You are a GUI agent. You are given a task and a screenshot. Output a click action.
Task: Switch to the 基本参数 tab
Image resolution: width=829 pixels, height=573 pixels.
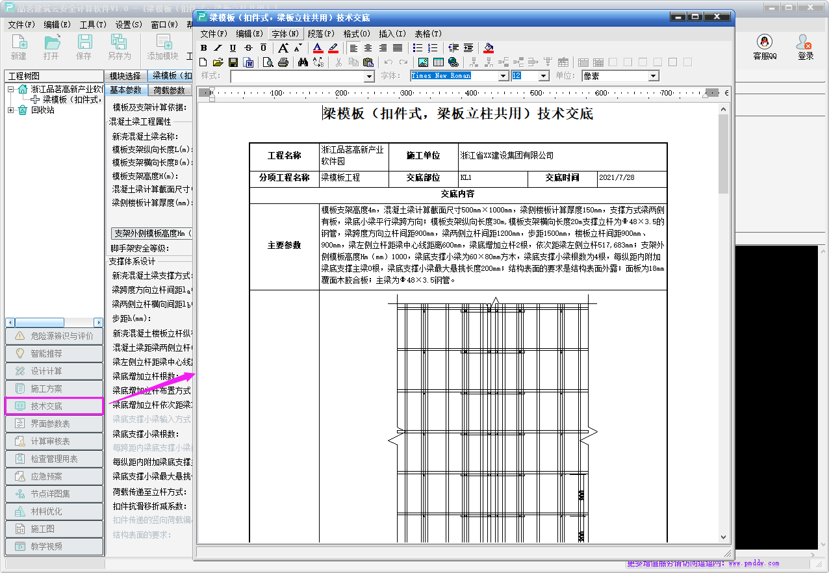[x=126, y=90]
